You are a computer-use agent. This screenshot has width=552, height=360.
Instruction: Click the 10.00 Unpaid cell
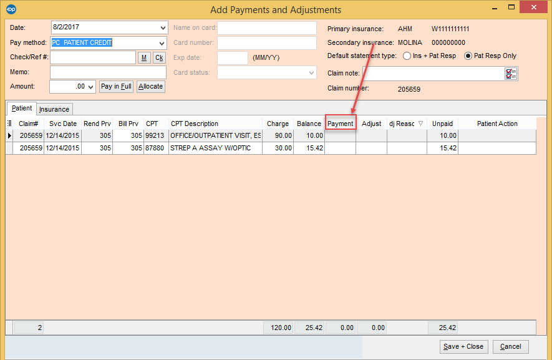point(442,135)
